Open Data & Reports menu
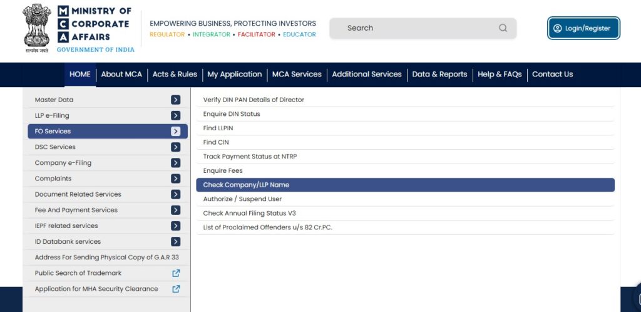641x312 pixels. coord(439,75)
